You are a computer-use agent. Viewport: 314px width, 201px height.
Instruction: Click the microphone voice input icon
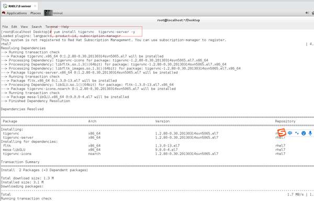pos(310,133)
